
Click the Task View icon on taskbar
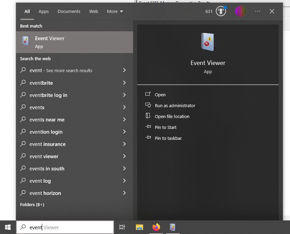122,227
